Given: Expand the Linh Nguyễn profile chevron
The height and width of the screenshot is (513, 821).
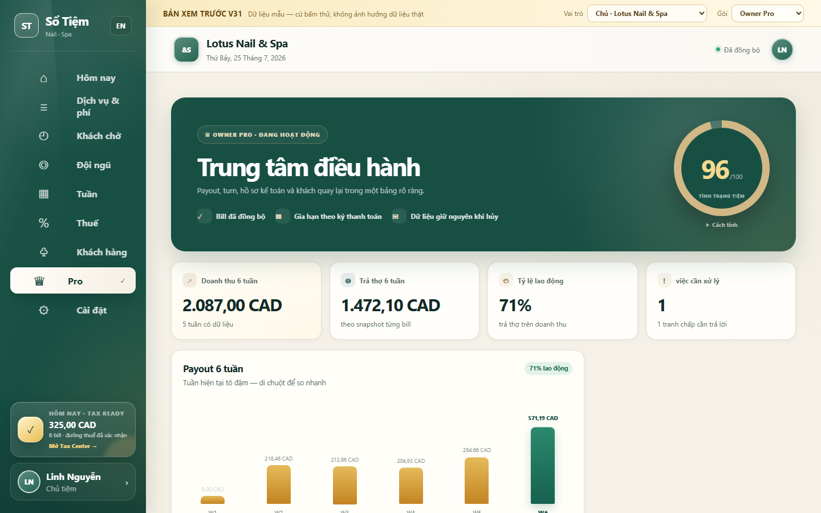Looking at the screenshot, I should point(127,483).
